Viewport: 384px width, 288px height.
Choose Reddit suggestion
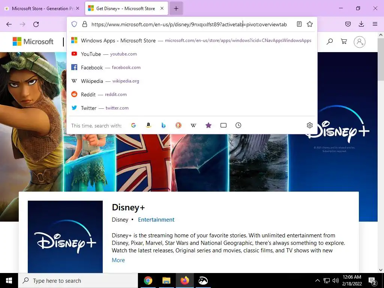pos(192,94)
